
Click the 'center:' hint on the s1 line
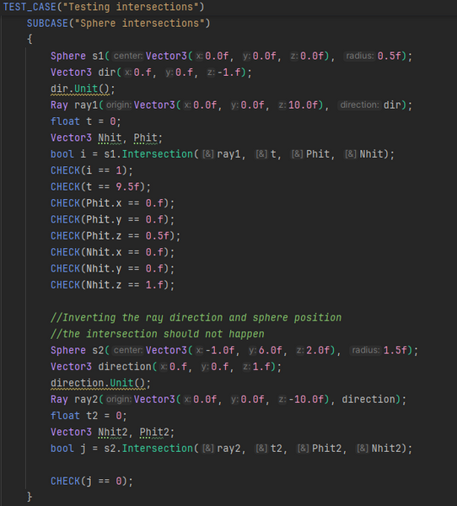pyautogui.click(x=128, y=57)
